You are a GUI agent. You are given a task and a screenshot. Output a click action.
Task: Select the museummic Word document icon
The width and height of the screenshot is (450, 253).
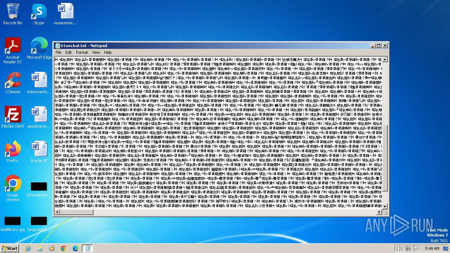click(65, 14)
